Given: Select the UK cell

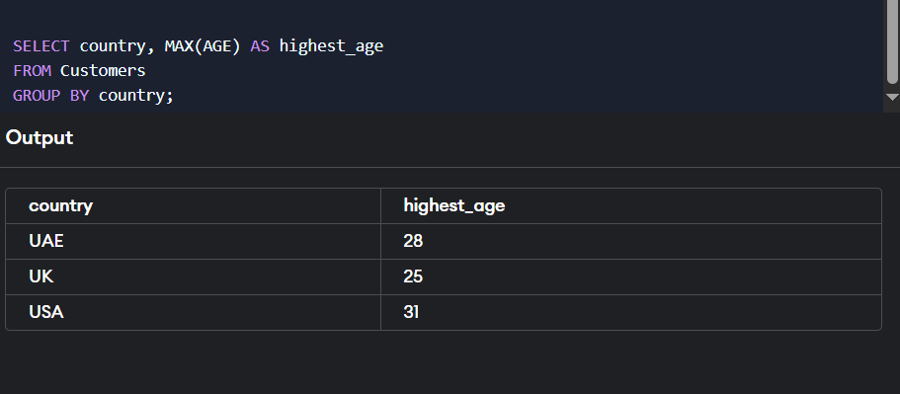Looking at the screenshot, I should [194, 277].
